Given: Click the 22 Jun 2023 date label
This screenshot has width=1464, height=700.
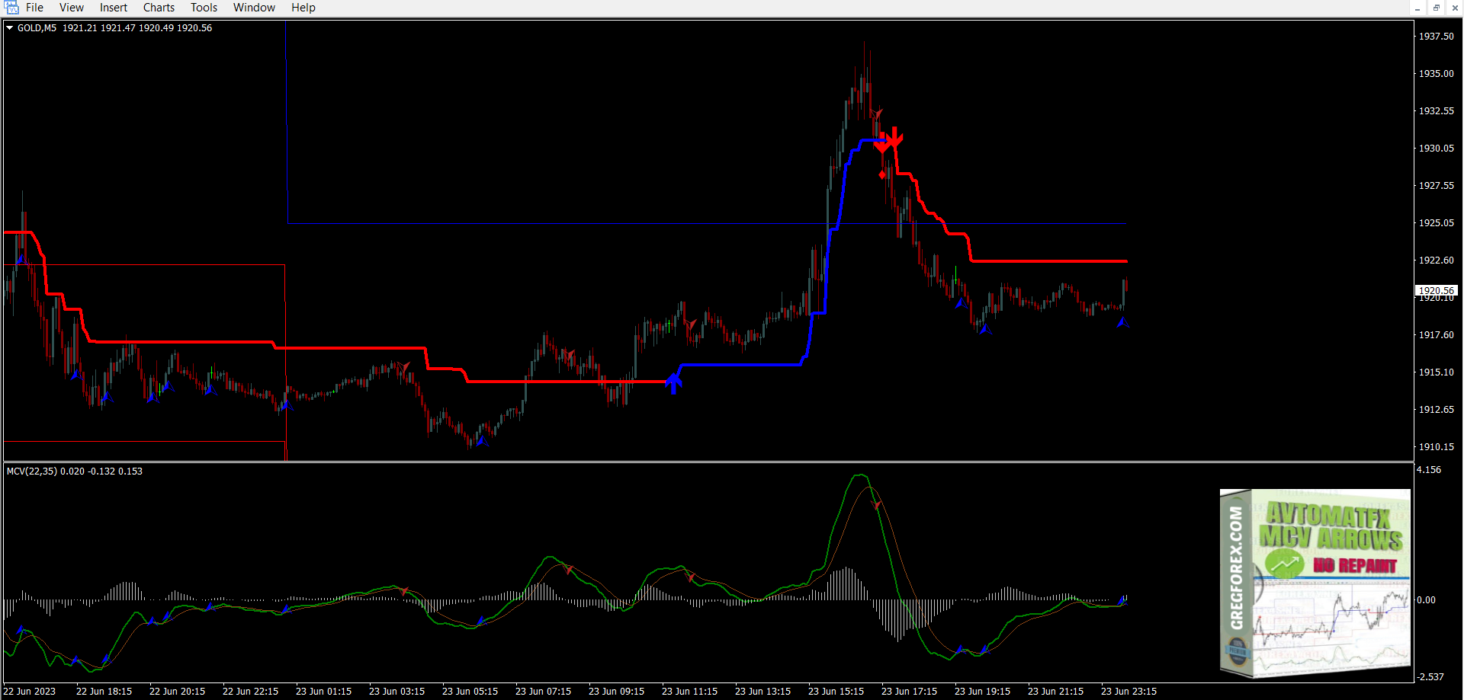Looking at the screenshot, I should coord(30,692).
